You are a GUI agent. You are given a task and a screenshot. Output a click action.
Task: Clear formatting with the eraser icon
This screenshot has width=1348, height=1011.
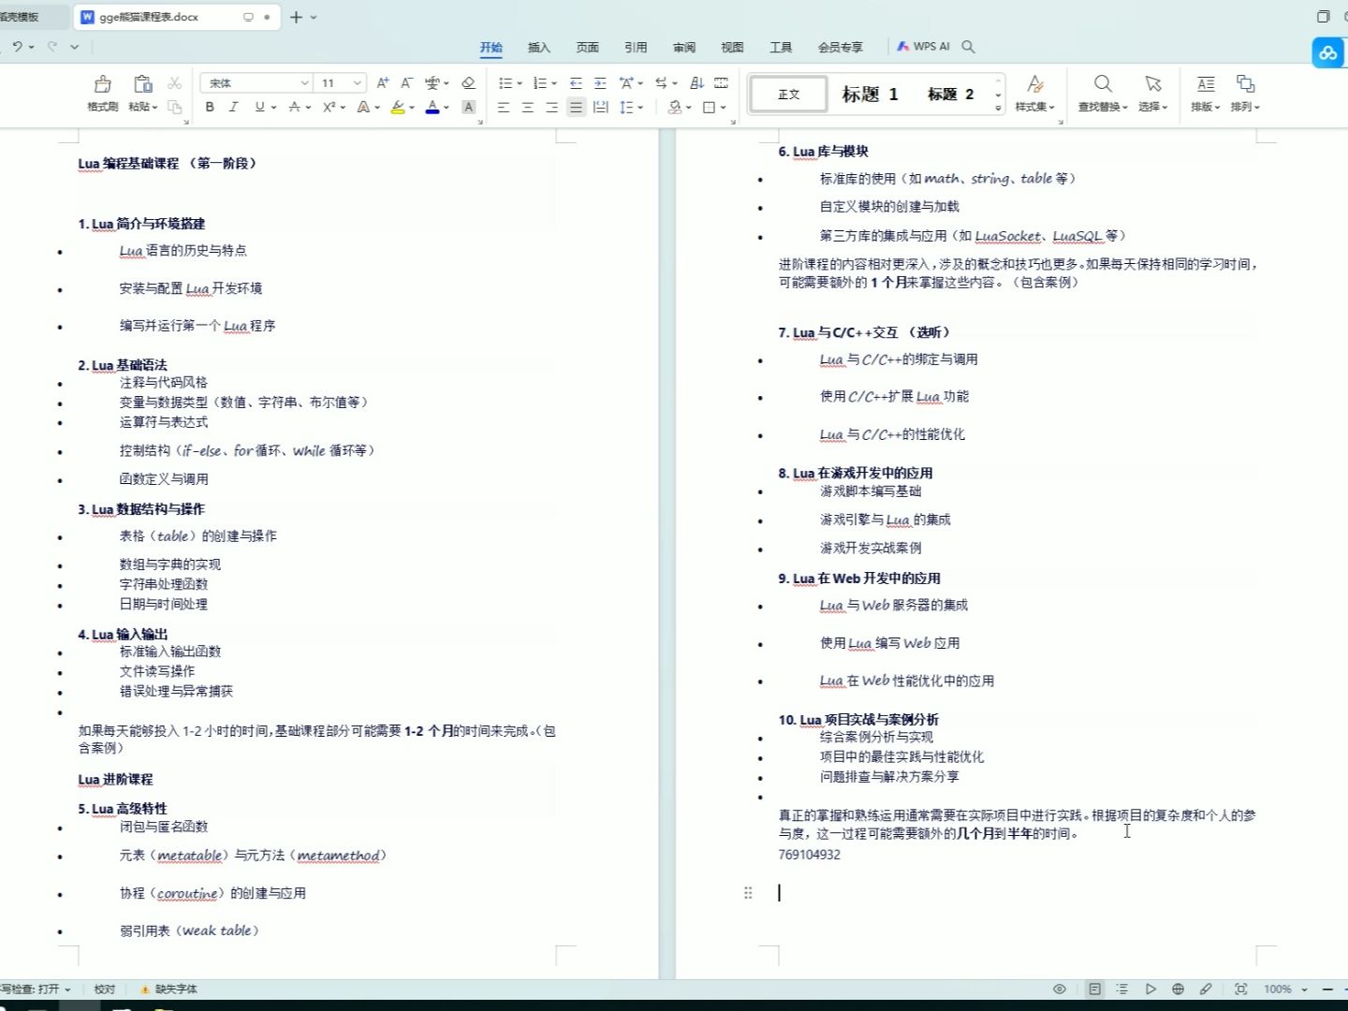[469, 83]
